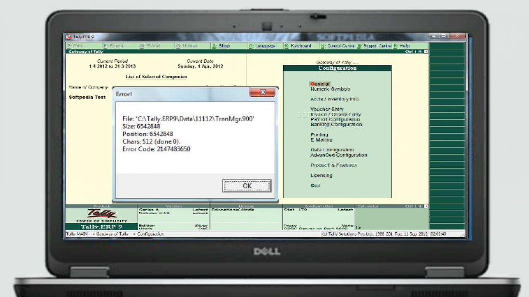Screen dimensions: 529x297
Task: Open the E: Export menu
Action: [x=114, y=46]
